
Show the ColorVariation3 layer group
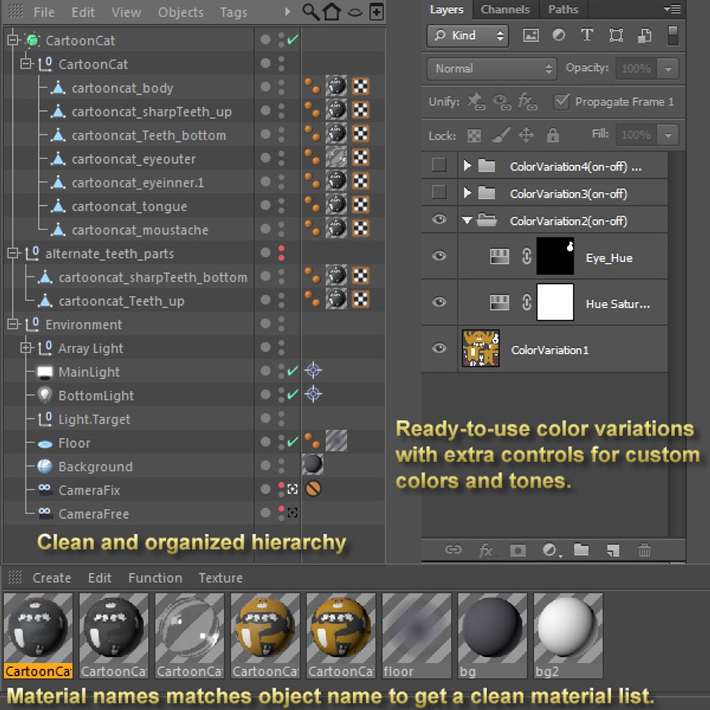(438, 193)
